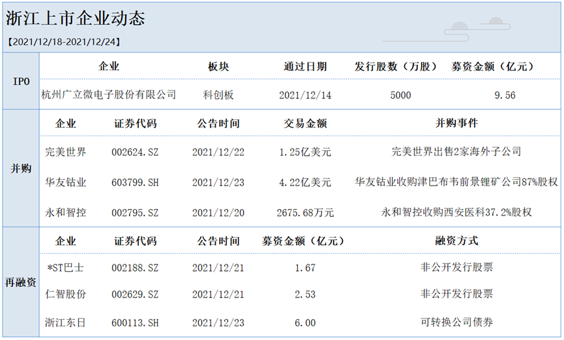The image size is (564, 340).
Task: Select 2021/12/22 in 完美世界 row
Action: point(218,152)
